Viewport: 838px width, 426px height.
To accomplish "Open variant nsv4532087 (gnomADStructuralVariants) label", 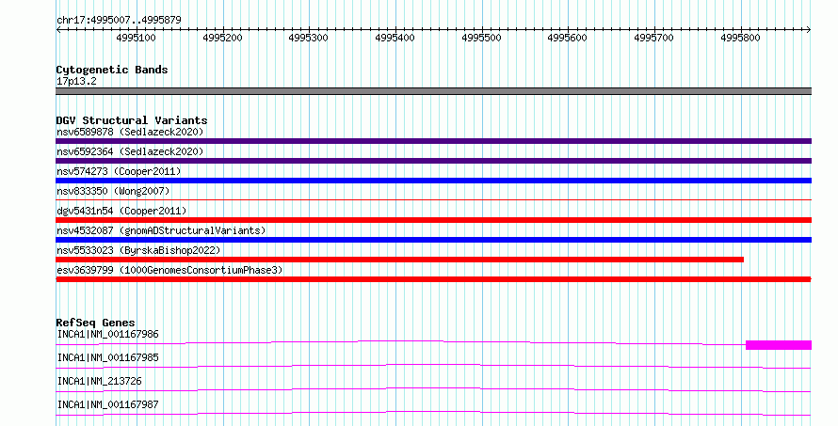I will click(161, 230).
